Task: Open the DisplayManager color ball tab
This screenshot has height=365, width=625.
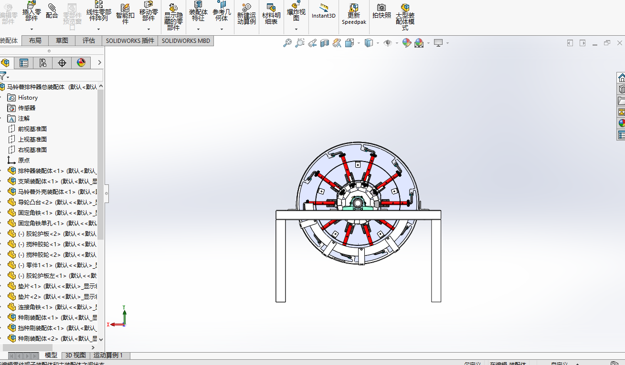Action: click(81, 63)
